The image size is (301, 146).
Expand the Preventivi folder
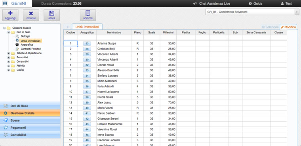click(x=8, y=57)
